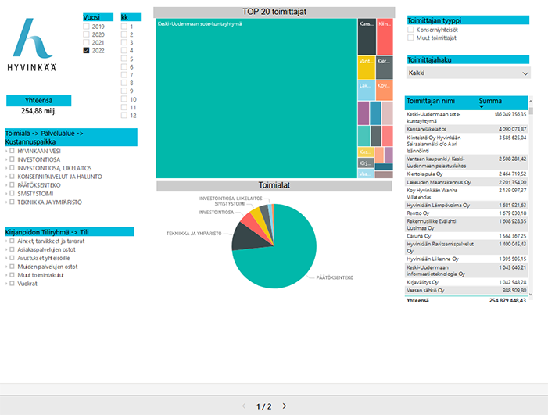Click INVESTOINTIOSA, LIIKELAITOS tree item
Screen dimensions: 548x415
click(x=55, y=168)
